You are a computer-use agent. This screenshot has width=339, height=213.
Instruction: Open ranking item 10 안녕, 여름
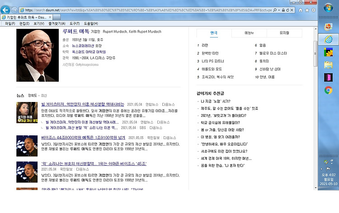pos(267,77)
